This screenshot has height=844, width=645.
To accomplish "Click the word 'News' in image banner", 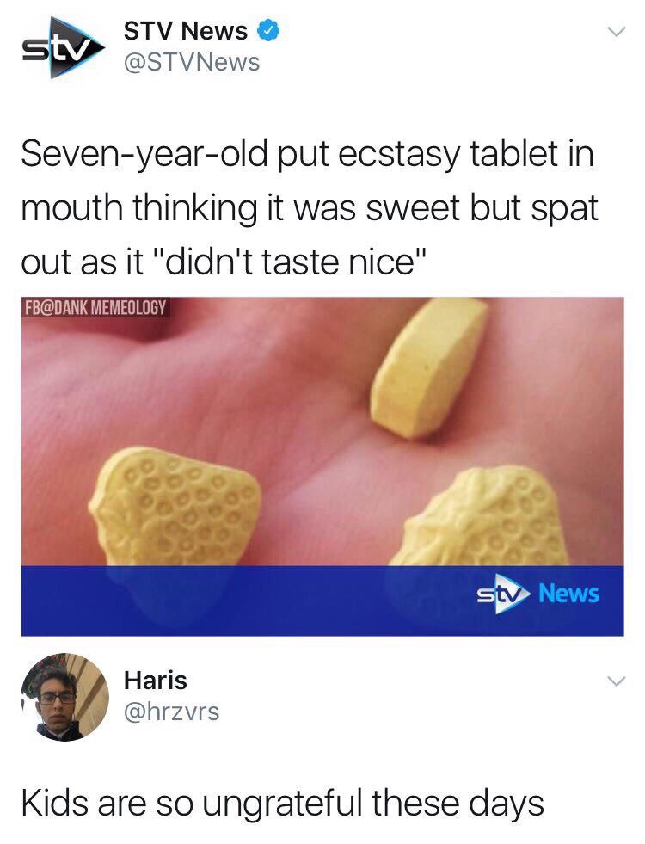I will (568, 594).
